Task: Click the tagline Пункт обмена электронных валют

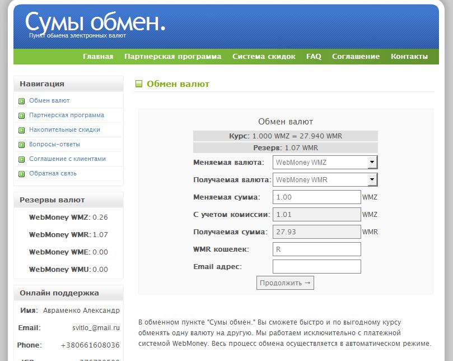Action: pos(77,35)
